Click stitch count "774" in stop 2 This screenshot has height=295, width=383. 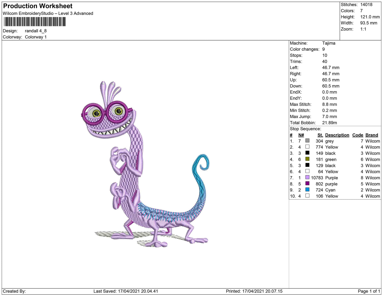pos(319,147)
